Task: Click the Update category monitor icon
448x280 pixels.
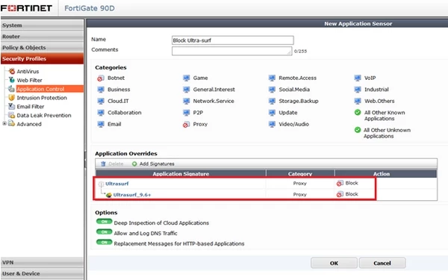Action: 272,113
